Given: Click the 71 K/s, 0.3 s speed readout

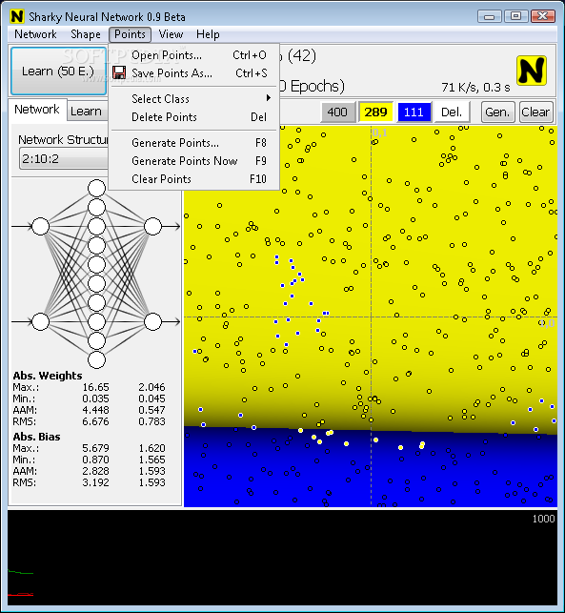Looking at the screenshot, I should tap(475, 87).
